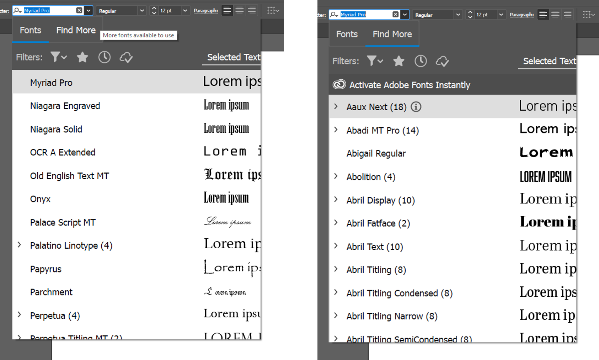Show info for the Aaux Next font family
This screenshot has width=599, height=360.
point(416,107)
